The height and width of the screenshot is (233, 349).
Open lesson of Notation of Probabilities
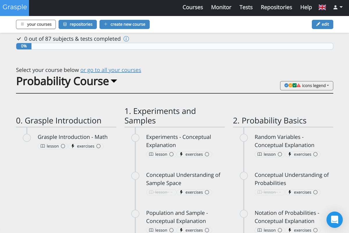coord(270,230)
